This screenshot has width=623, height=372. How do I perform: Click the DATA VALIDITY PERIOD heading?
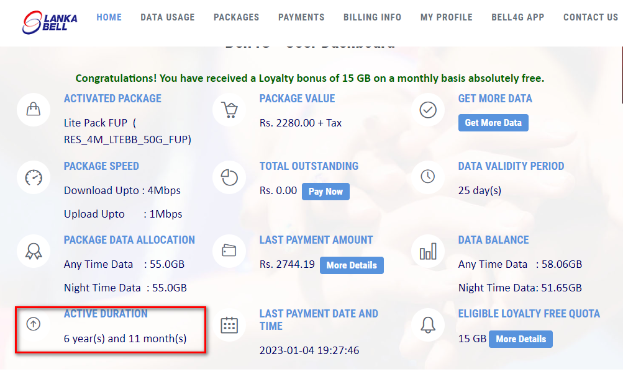point(511,166)
